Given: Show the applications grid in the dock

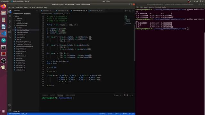Looking at the screenshot, I should (x=4, y=111).
